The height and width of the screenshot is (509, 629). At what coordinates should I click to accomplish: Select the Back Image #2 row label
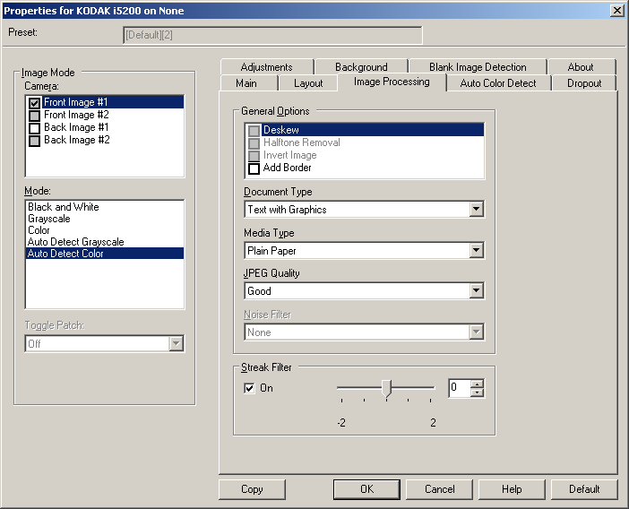(x=77, y=140)
